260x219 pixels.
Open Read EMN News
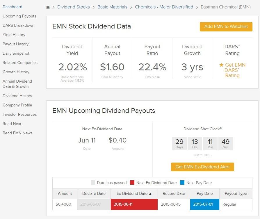coord(17,133)
